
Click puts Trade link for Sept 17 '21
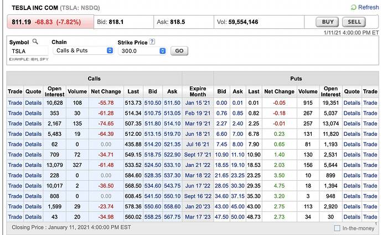click(370, 155)
